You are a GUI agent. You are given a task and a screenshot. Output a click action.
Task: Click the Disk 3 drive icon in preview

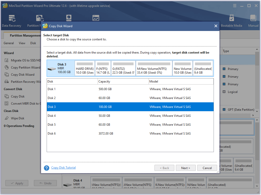(51, 69)
